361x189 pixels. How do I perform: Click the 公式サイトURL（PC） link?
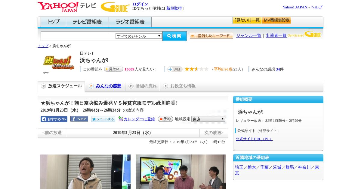pos(254,139)
